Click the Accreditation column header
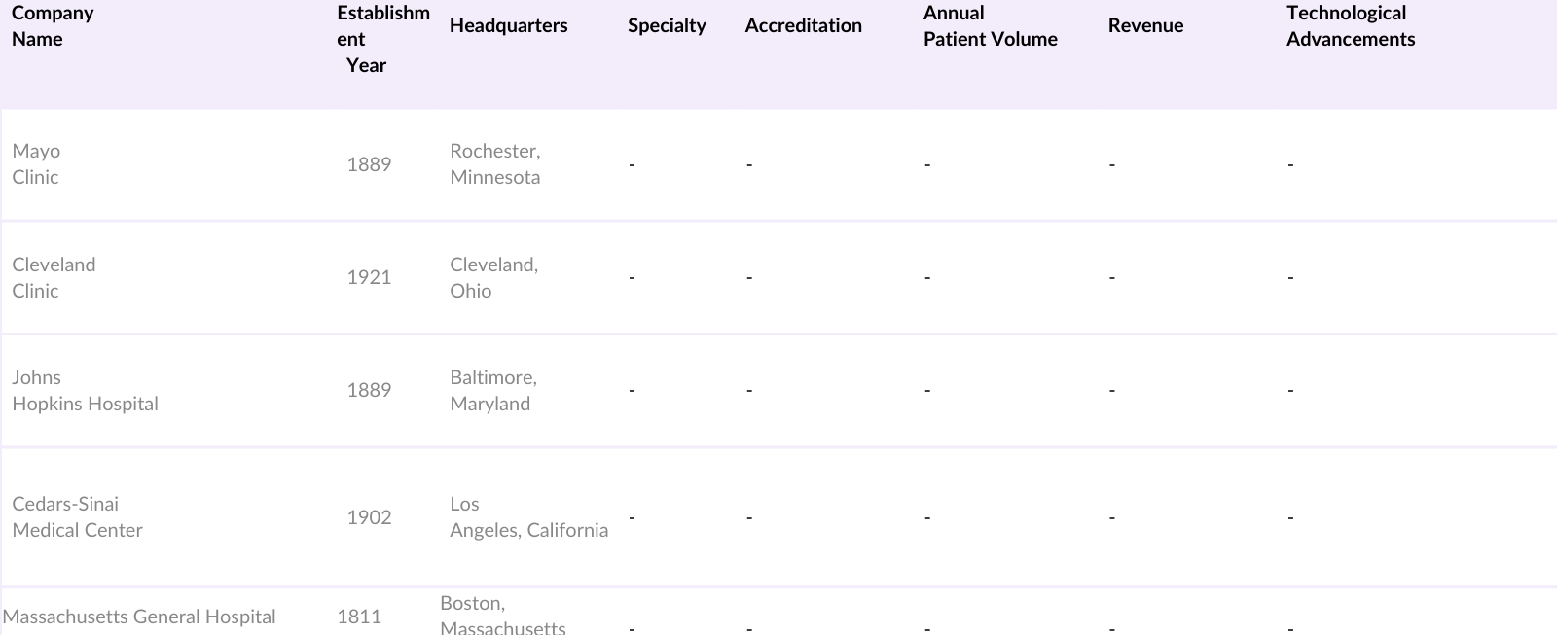The width and height of the screenshot is (1557, 635). tap(803, 26)
